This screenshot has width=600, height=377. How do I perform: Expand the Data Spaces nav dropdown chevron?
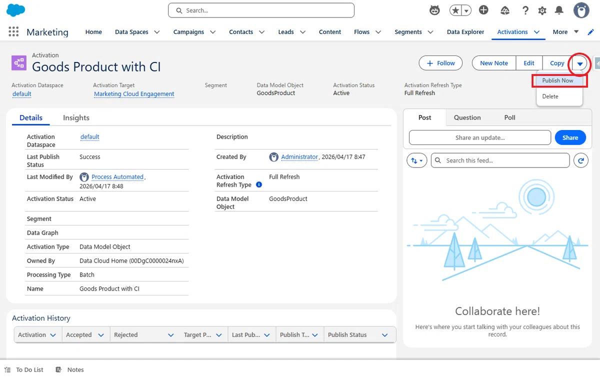tap(157, 32)
